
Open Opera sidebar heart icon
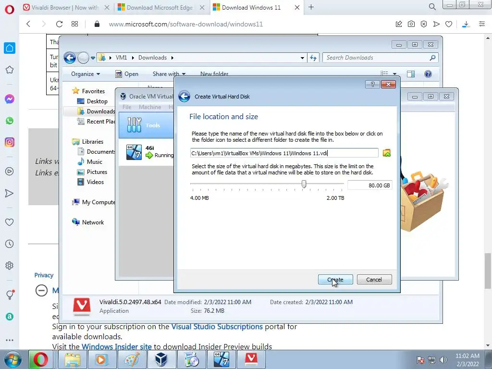10,222
